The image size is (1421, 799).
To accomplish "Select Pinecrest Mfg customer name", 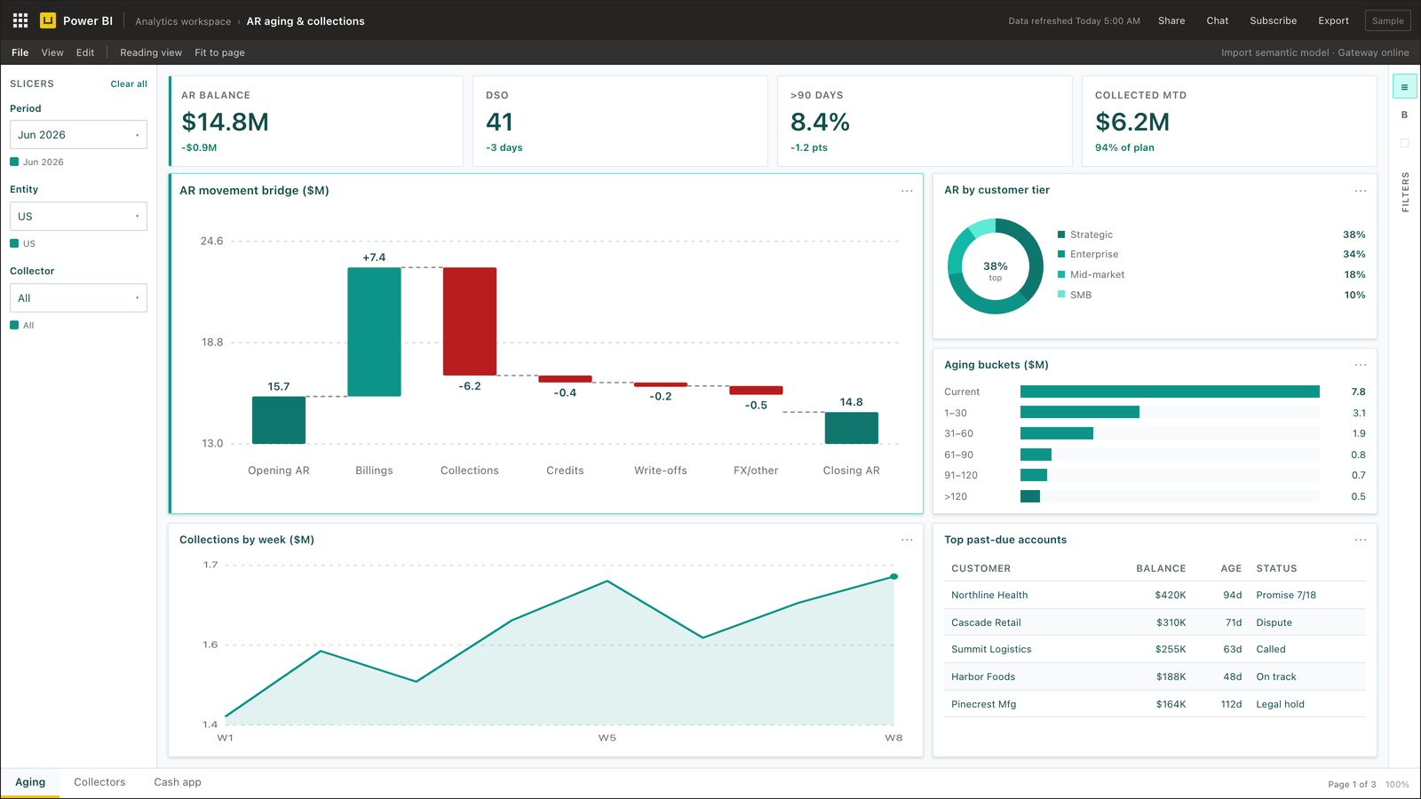I will click(x=984, y=704).
